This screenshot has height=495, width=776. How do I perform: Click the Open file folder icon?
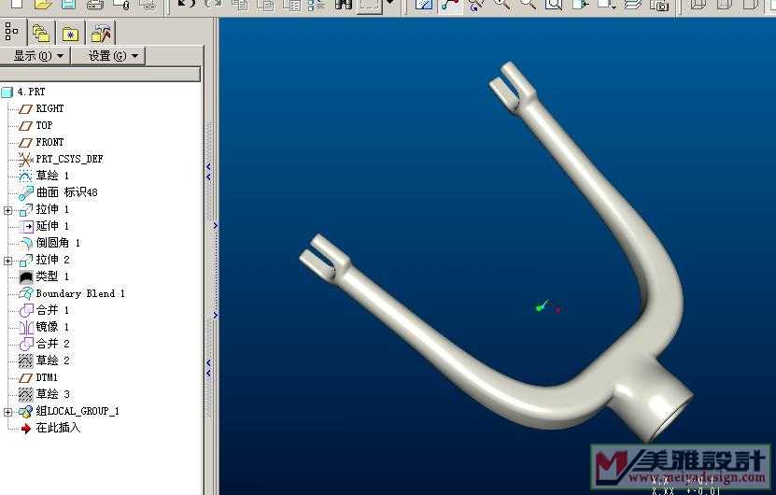[x=42, y=5]
